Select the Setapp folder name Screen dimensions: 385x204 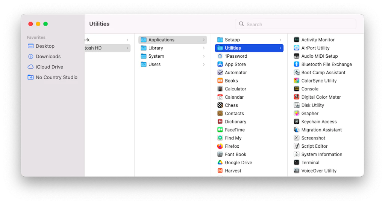(232, 40)
